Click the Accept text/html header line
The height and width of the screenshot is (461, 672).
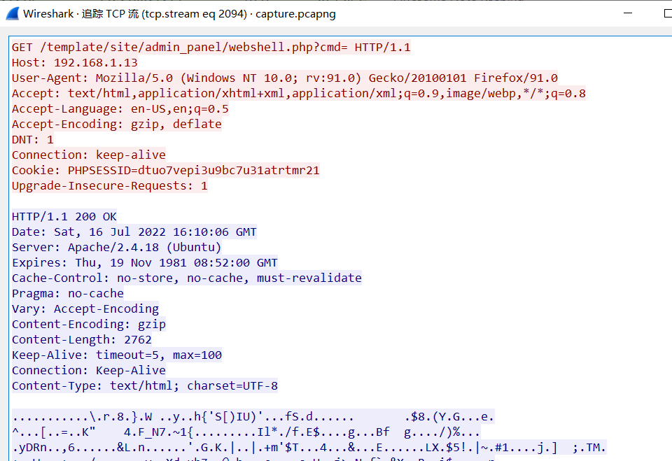pyautogui.click(x=299, y=94)
